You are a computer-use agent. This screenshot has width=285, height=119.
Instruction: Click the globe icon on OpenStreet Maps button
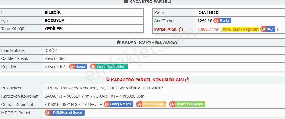point(172,104)
